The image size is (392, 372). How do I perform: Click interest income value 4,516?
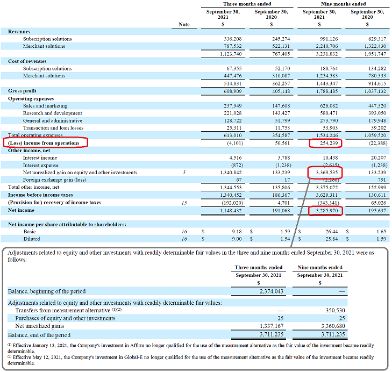[235, 158]
